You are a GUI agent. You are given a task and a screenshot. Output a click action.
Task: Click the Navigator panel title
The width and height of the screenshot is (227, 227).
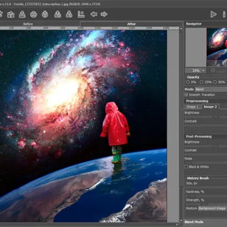[x=194, y=24]
